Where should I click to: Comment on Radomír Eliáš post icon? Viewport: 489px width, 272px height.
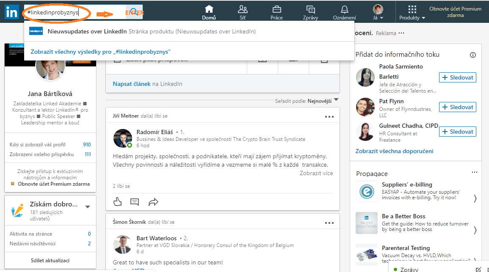coord(134,202)
